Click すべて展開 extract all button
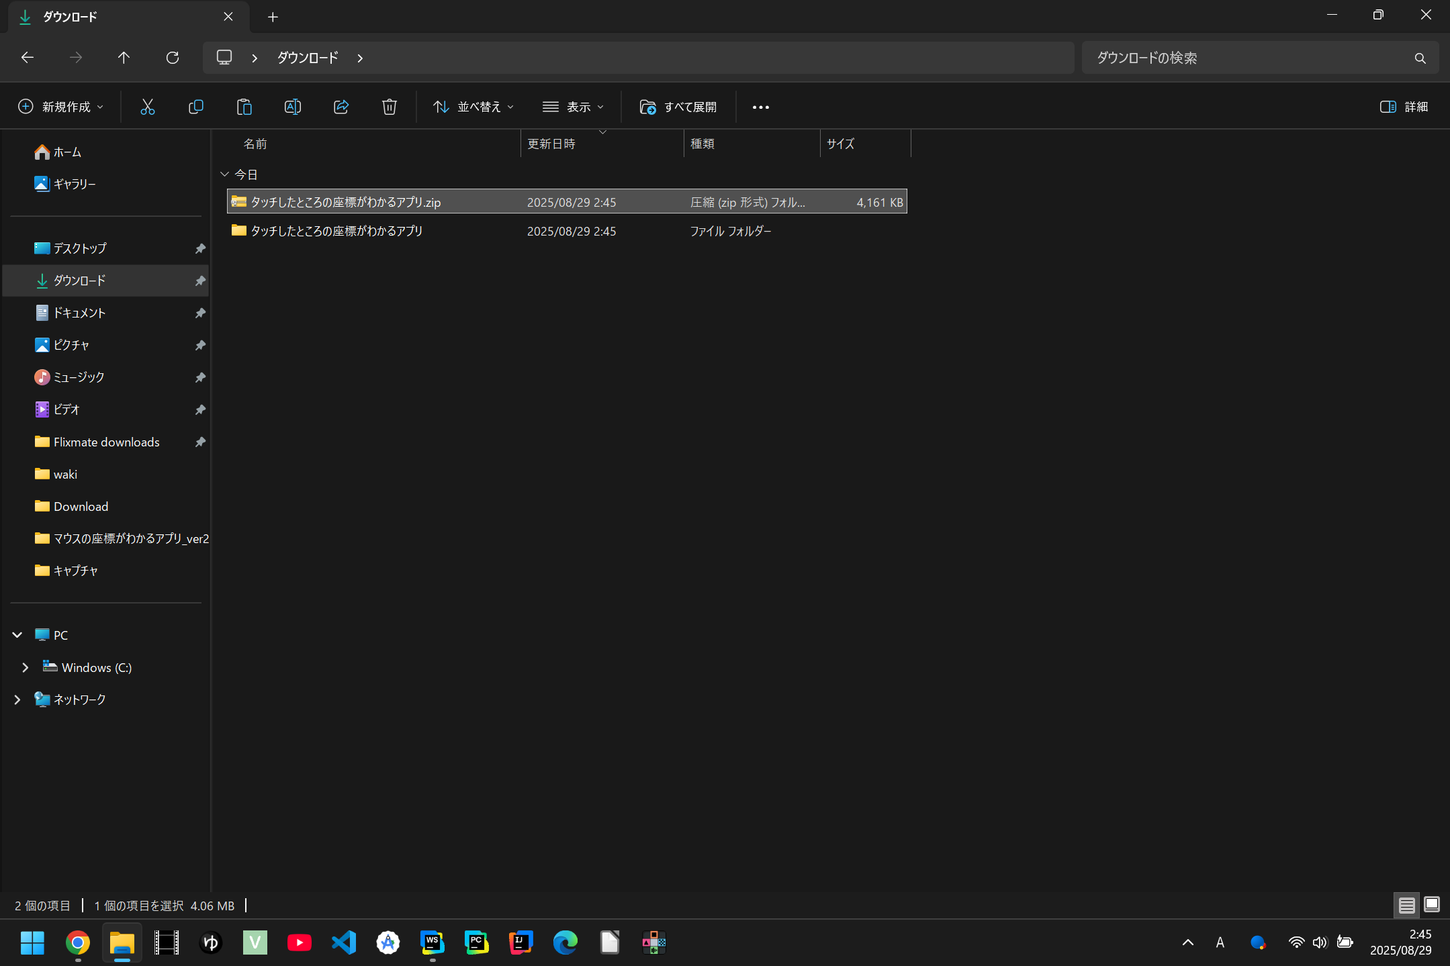This screenshot has width=1450, height=966. pyautogui.click(x=678, y=107)
